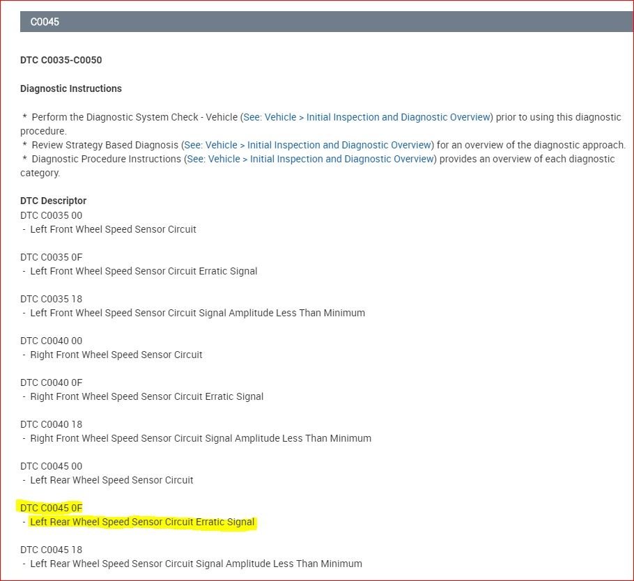
Task: Select the DTC C0035-C0050 heading
Action: (x=61, y=60)
